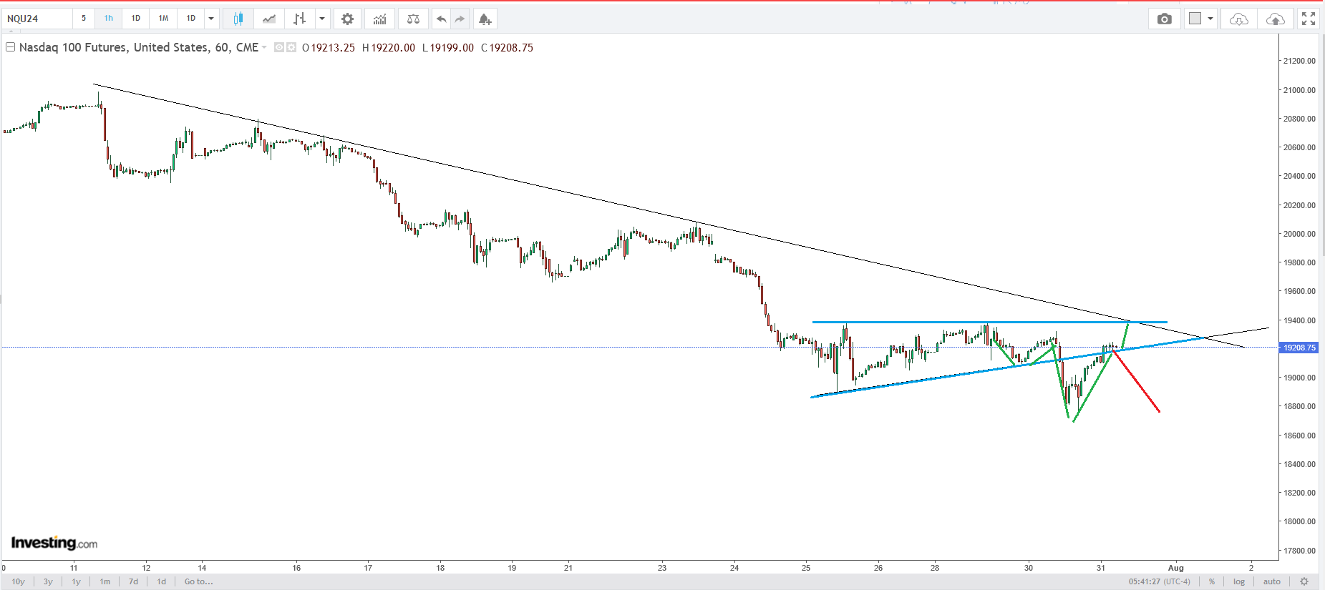Switch to the line chart style icon
The height and width of the screenshot is (590, 1325).
pyautogui.click(x=269, y=19)
